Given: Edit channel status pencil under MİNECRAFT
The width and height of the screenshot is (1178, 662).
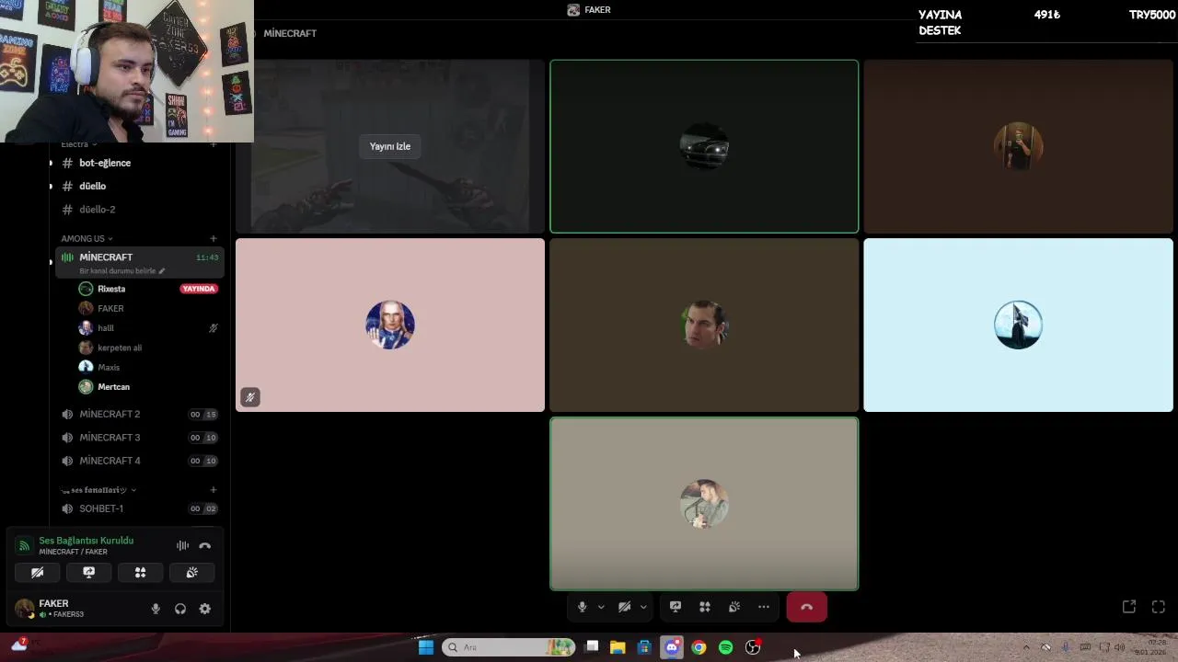Looking at the screenshot, I should tap(162, 271).
